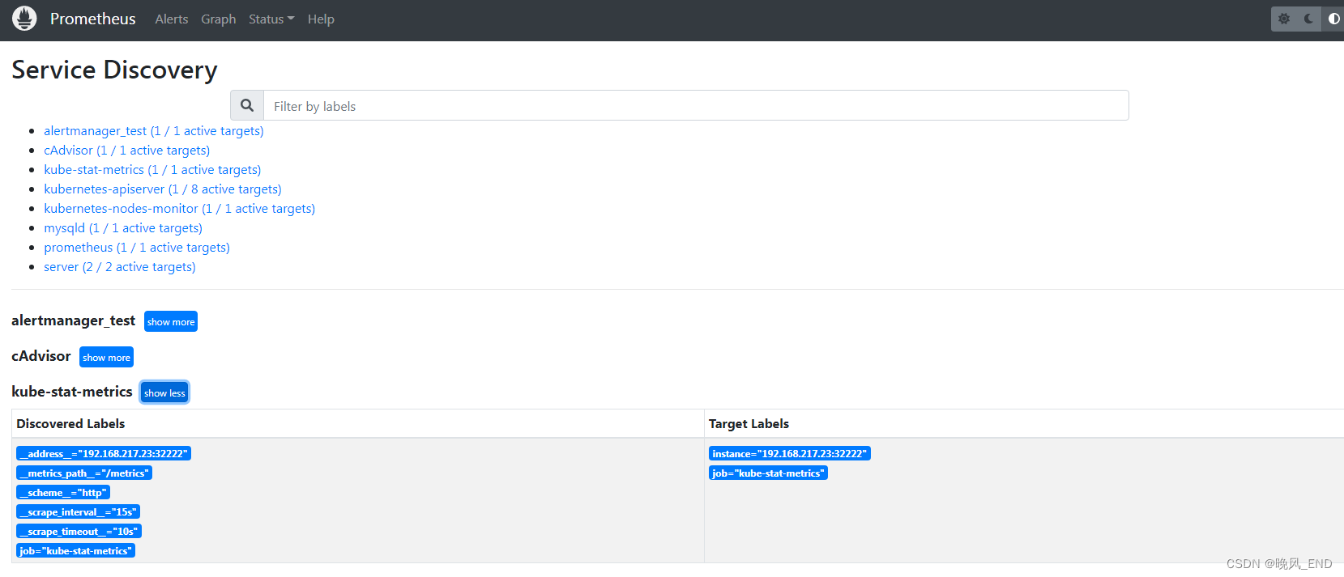Click the kube-stat-metrics section heading
This screenshot has height=577, width=1344.
click(72, 392)
